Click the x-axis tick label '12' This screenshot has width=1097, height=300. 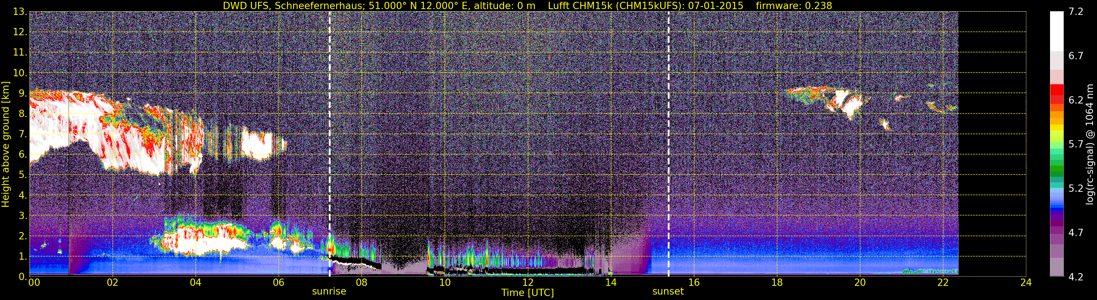(x=528, y=283)
